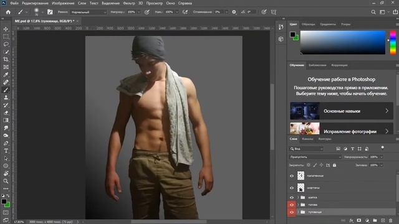Select the Crop tool
Image resolution: width=399 pixels, height=224 pixels.
pos(6,60)
